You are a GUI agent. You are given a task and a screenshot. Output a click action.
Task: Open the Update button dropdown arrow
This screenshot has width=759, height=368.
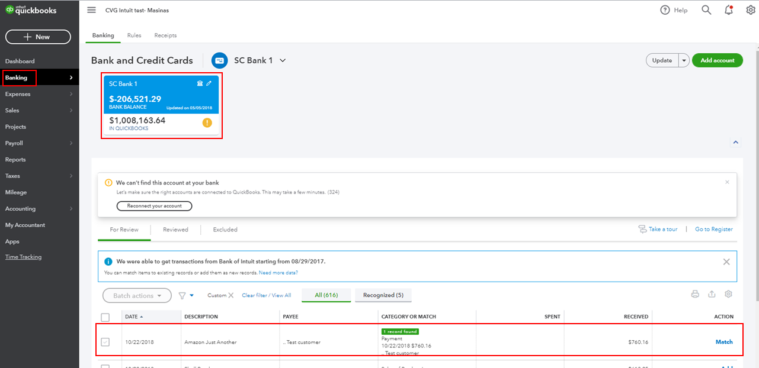point(684,60)
